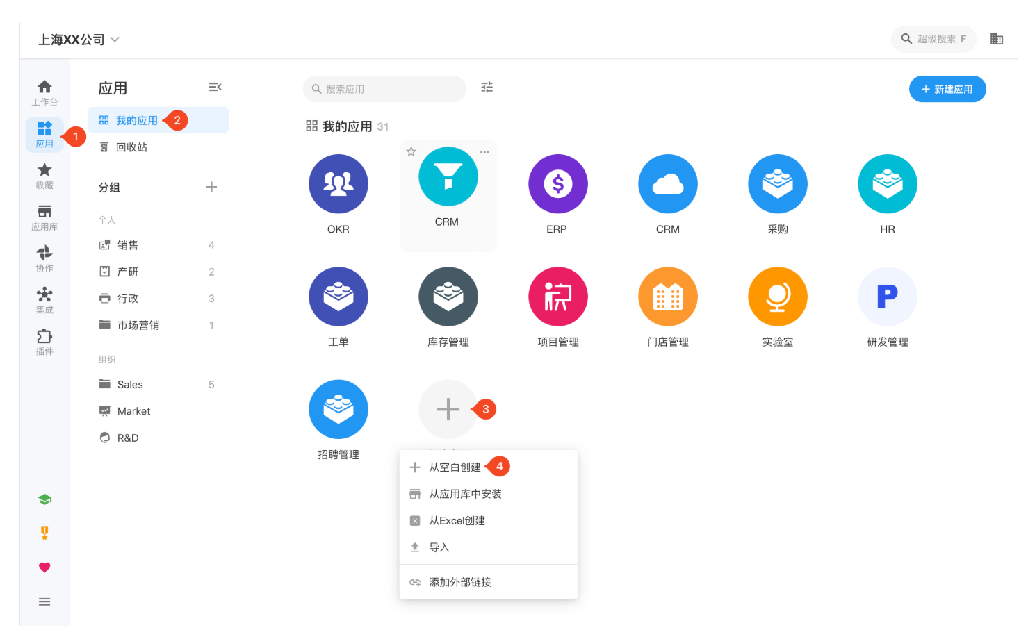Screen dimensions: 1028x639
Task: Open the 回收站 recycle bin link
Action: pyautogui.click(x=131, y=147)
